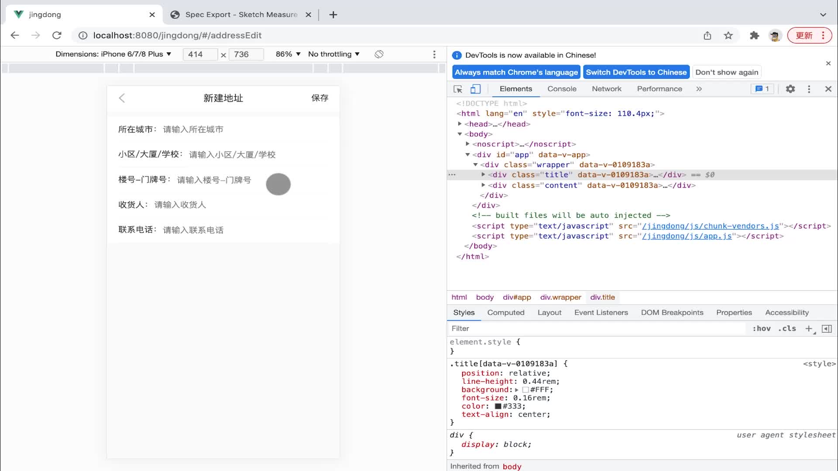The height and width of the screenshot is (471, 838).
Task: Open the browser share icon
Action: point(707,35)
